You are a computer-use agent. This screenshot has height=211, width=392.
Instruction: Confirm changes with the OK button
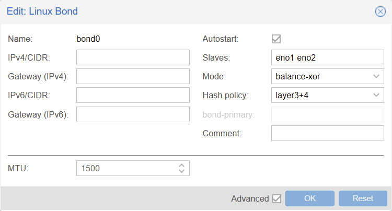click(x=310, y=198)
